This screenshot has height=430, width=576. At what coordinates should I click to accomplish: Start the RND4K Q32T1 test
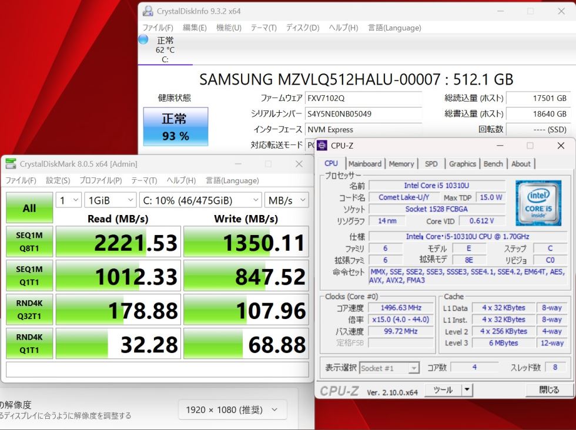tap(29, 309)
